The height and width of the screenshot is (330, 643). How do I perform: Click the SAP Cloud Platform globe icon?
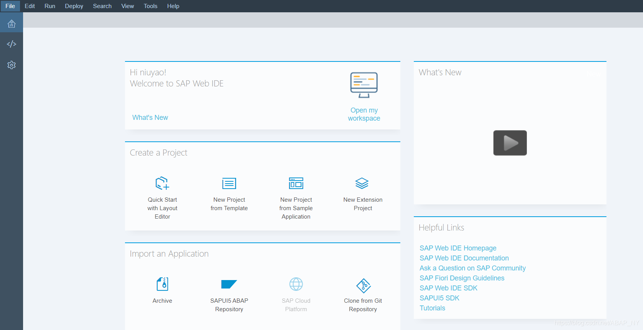(296, 284)
